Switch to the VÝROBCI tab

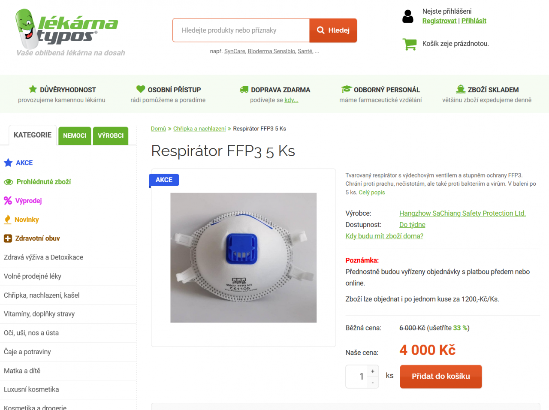click(x=111, y=136)
